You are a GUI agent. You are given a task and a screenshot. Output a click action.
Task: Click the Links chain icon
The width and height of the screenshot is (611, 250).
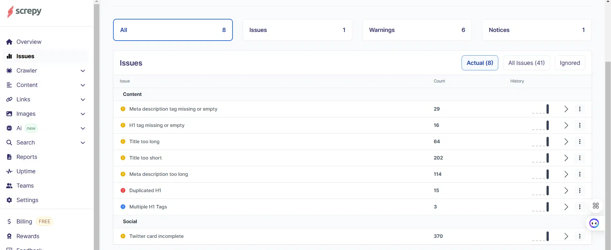(9, 99)
